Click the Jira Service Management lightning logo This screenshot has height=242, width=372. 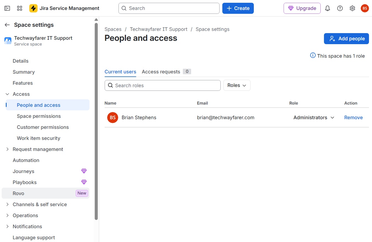point(33,8)
